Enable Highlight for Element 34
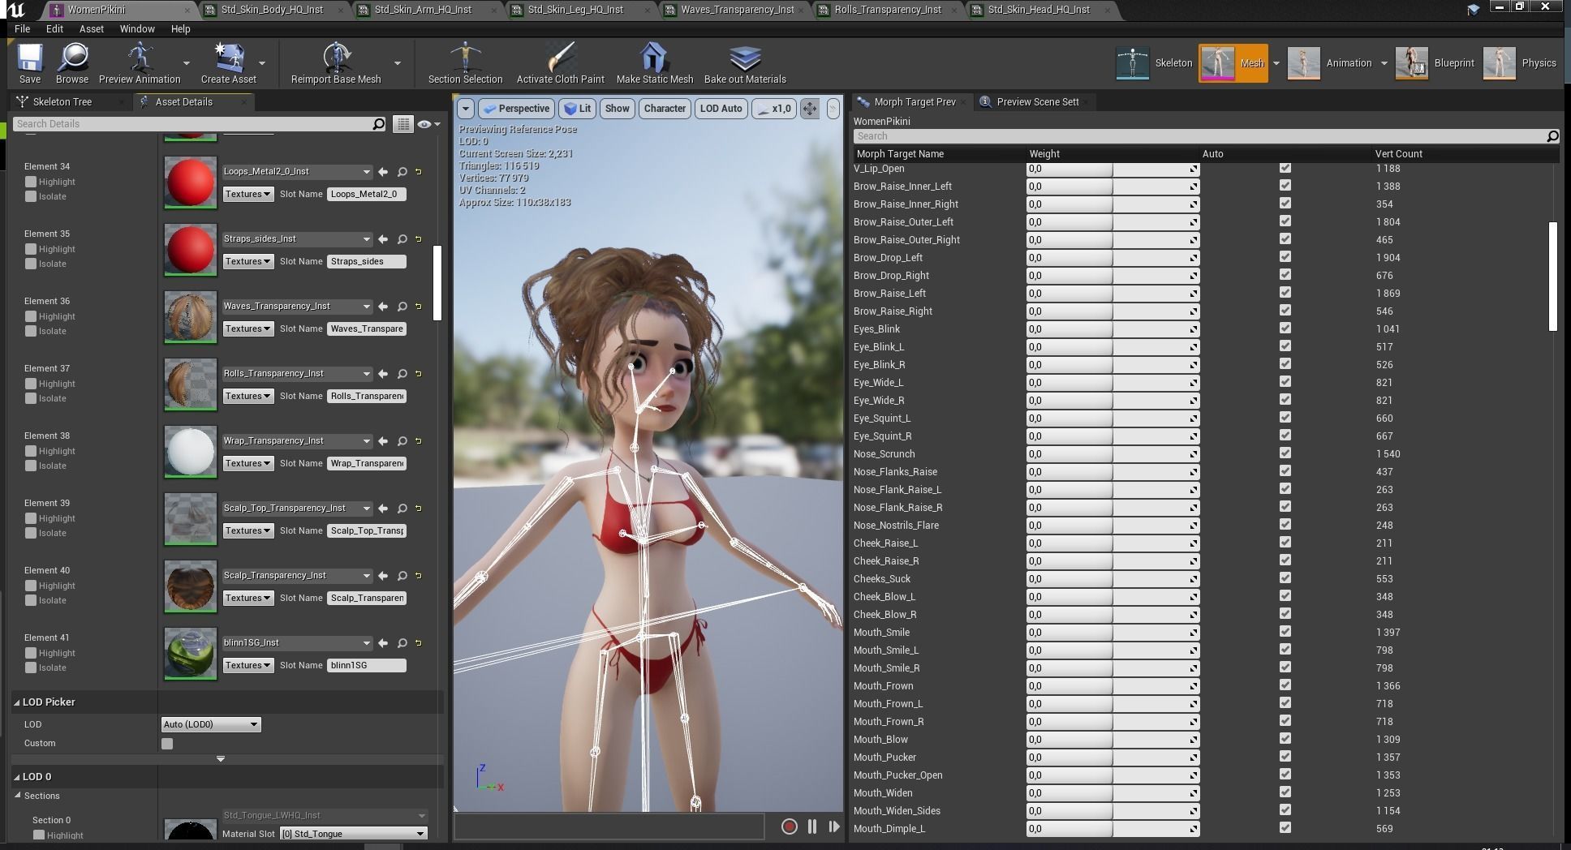Screen dimensions: 1571x850 (31, 182)
